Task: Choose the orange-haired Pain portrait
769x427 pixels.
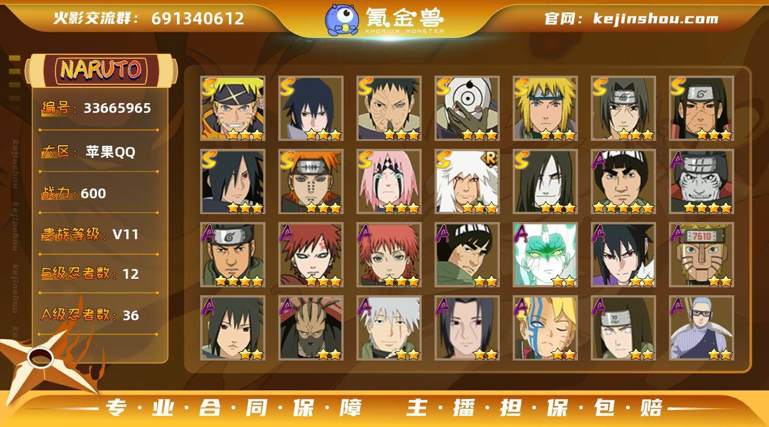Action: [311, 181]
